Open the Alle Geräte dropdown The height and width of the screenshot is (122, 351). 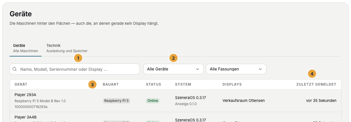click(173, 69)
